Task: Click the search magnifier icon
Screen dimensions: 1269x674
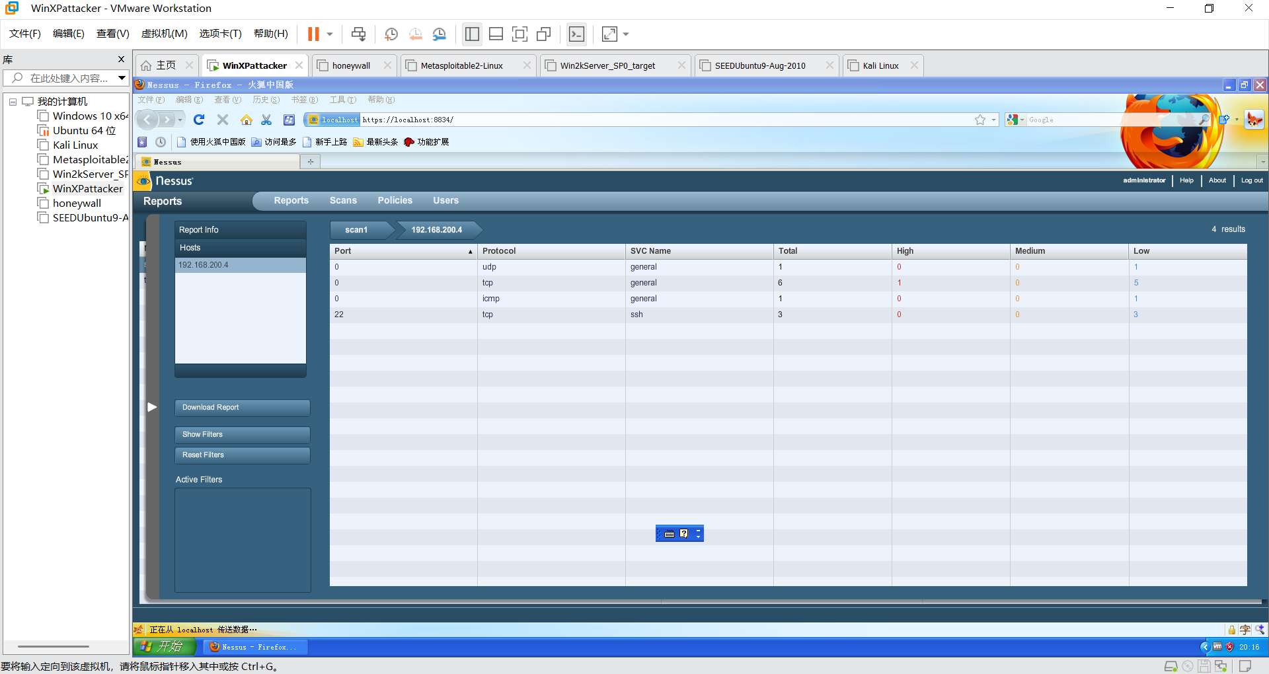Action: coord(1204,120)
